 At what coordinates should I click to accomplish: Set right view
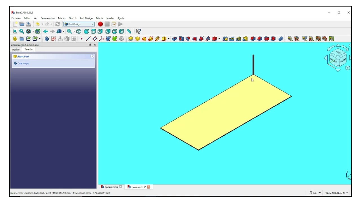[x=100, y=32]
